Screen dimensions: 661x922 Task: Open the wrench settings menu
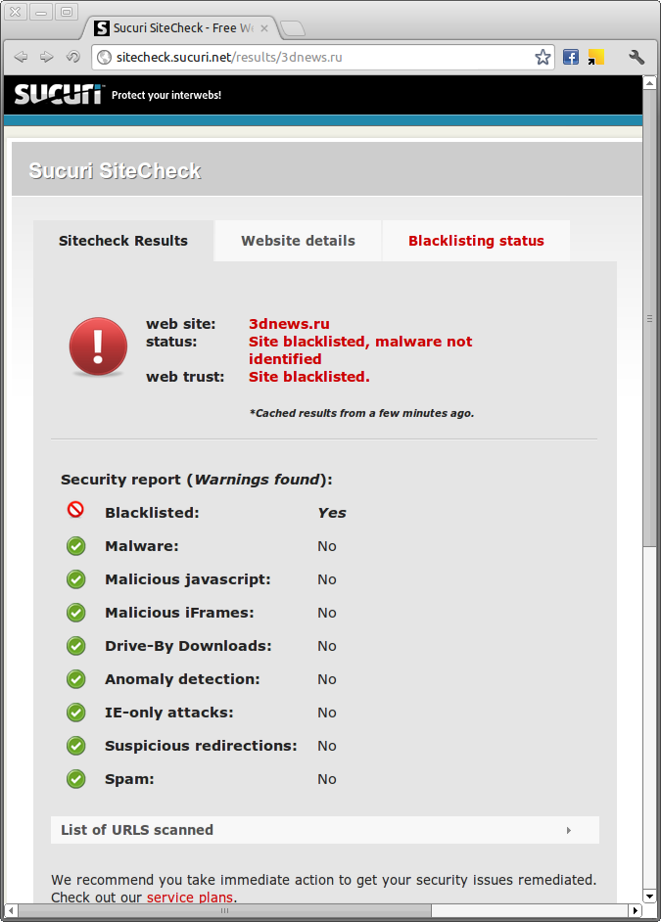pyautogui.click(x=637, y=57)
